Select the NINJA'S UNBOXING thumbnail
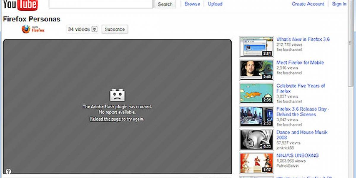The image size is (356, 178). [257, 163]
